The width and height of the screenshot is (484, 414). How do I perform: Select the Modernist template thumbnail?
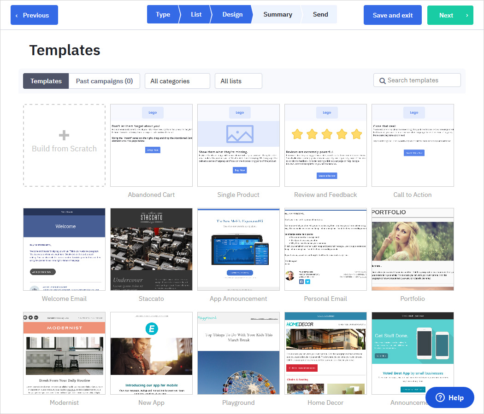[x=64, y=353]
